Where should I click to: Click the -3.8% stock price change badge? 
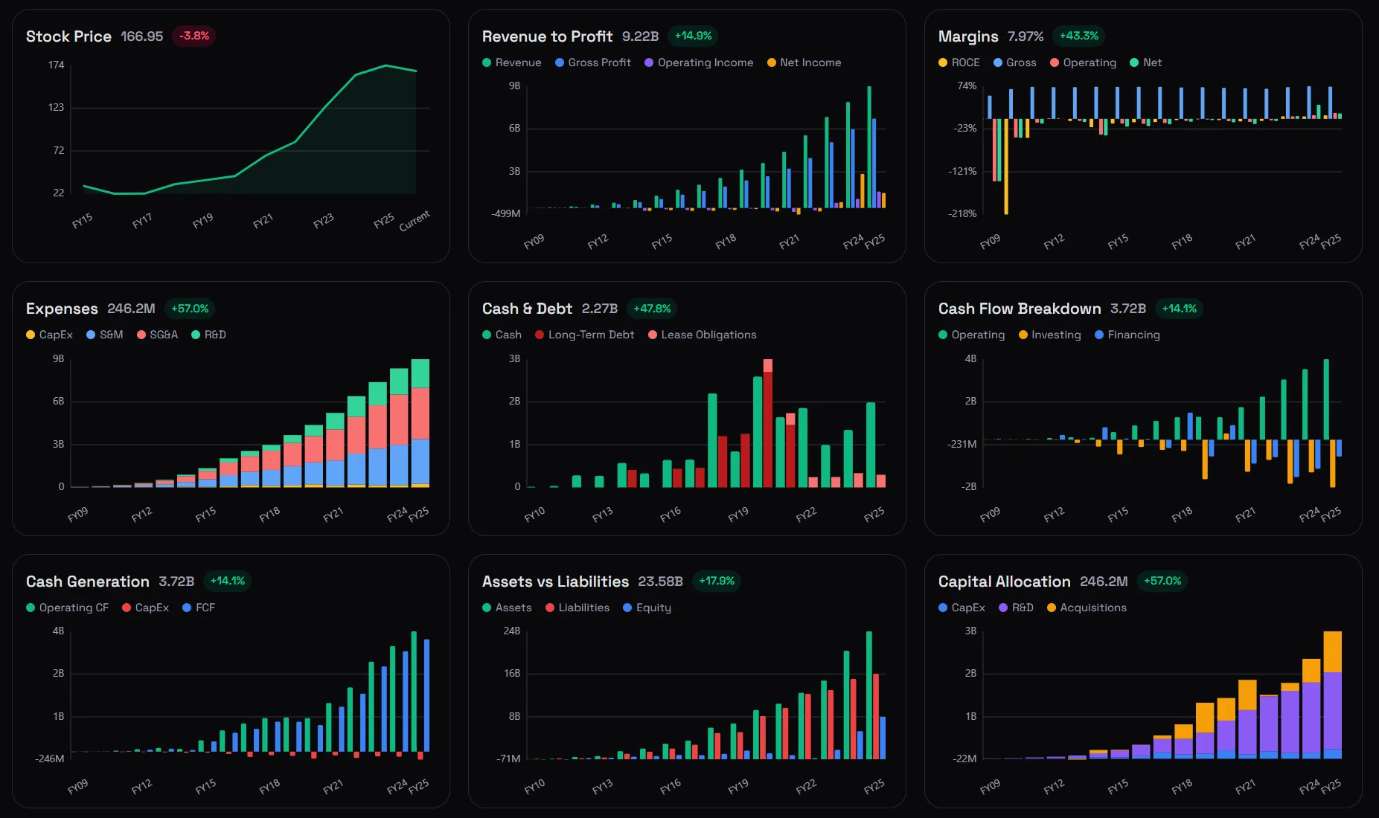pos(194,36)
